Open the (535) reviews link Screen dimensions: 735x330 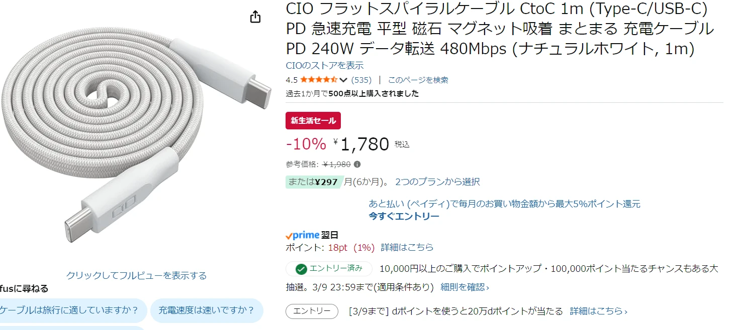361,80
